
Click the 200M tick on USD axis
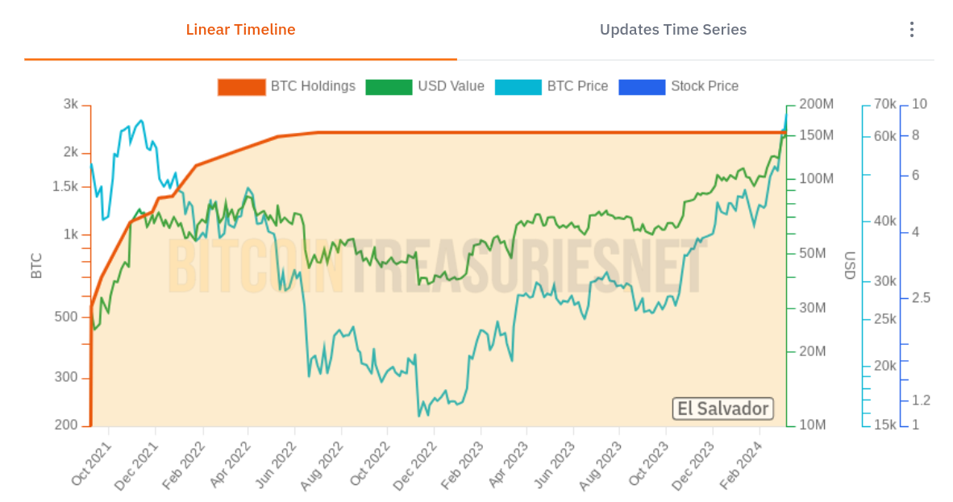(816, 105)
